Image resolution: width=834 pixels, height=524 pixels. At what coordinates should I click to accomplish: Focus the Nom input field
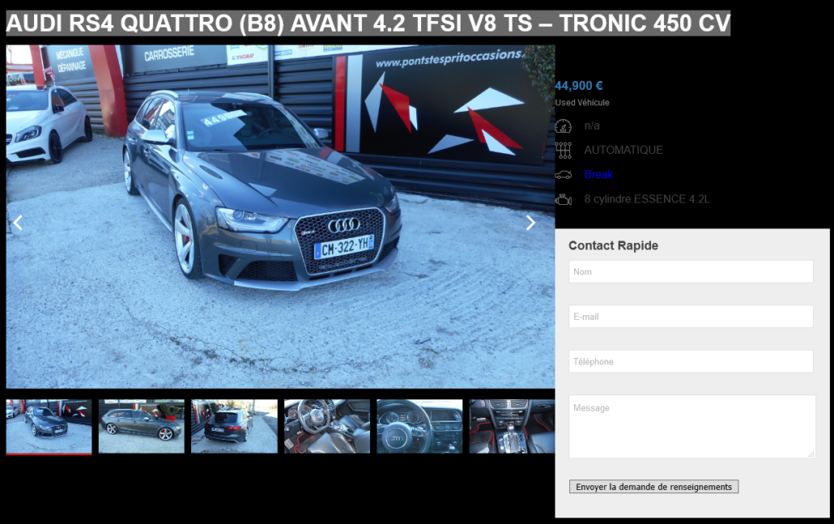pos(691,271)
